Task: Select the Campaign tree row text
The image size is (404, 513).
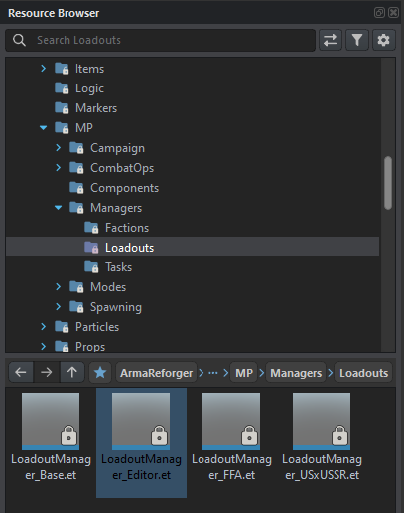Action: (x=117, y=148)
